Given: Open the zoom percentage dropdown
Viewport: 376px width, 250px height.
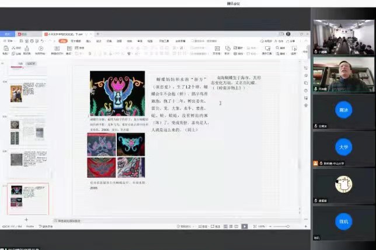Looking at the screenshot, I should [x=263, y=226].
